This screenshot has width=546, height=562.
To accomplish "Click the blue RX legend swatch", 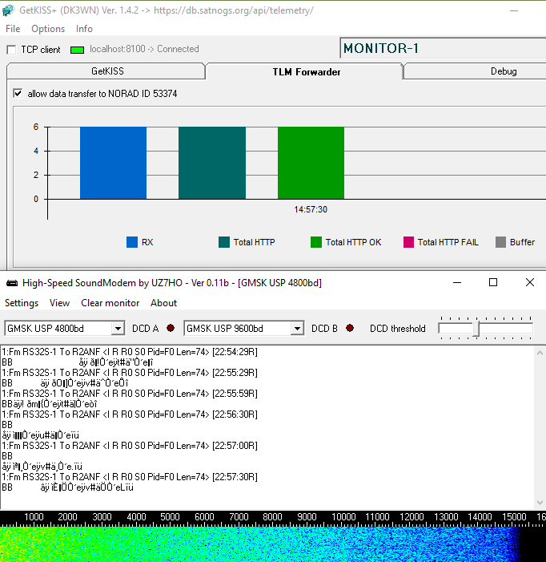I will pyautogui.click(x=132, y=242).
